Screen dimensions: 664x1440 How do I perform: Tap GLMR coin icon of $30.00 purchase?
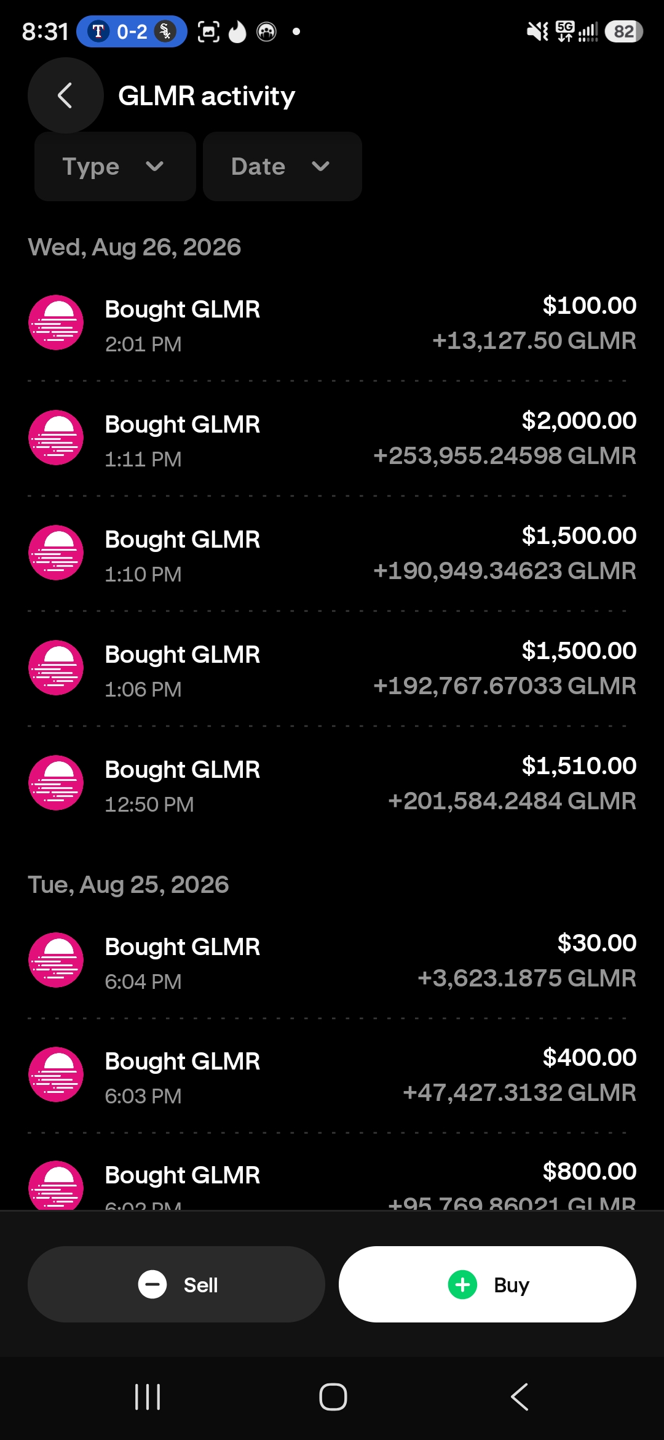click(x=56, y=960)
